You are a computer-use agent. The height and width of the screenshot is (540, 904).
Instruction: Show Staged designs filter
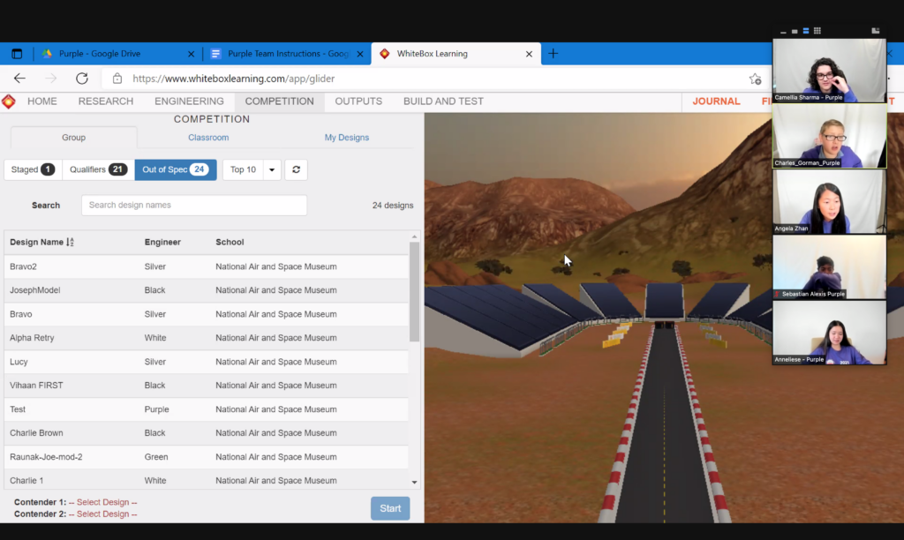pos(33,169)
